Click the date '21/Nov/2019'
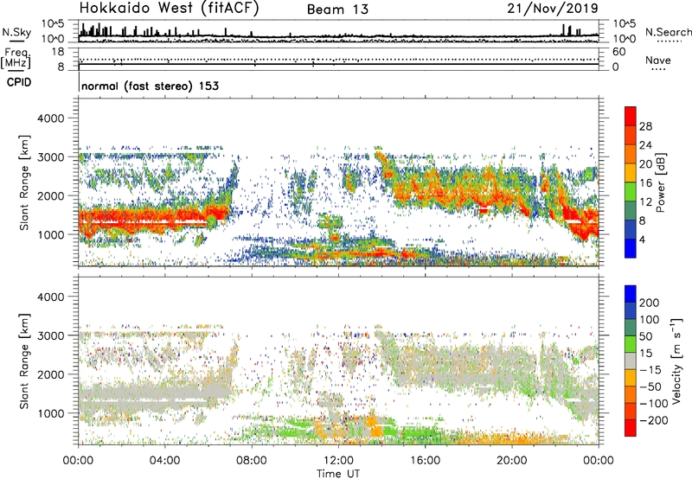 553,8
